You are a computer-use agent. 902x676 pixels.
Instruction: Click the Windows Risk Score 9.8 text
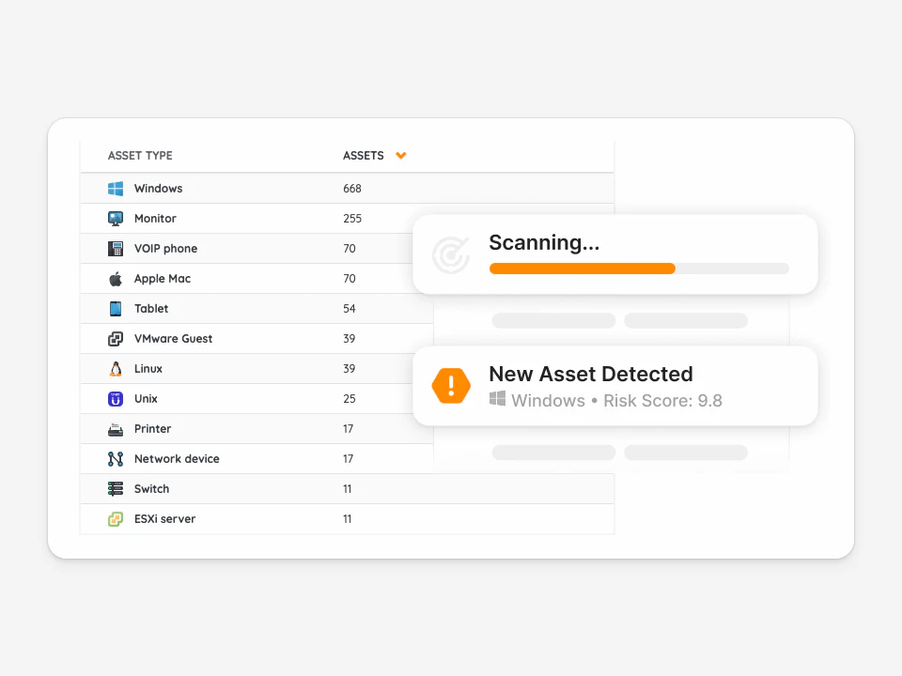click(x=616, y=401)
